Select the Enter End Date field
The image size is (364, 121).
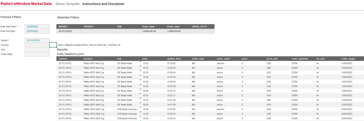coord(37,31)
